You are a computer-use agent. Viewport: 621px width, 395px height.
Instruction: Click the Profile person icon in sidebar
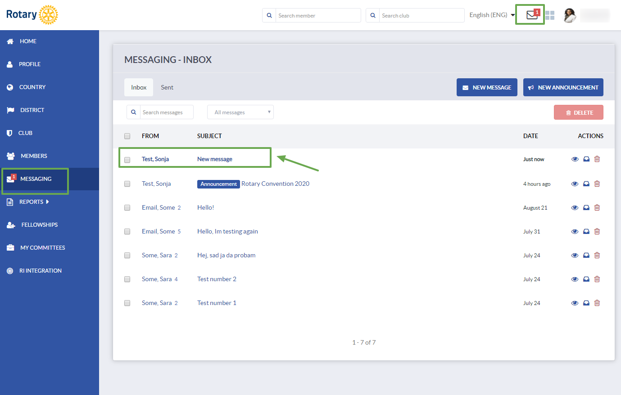tap(10, 64)
